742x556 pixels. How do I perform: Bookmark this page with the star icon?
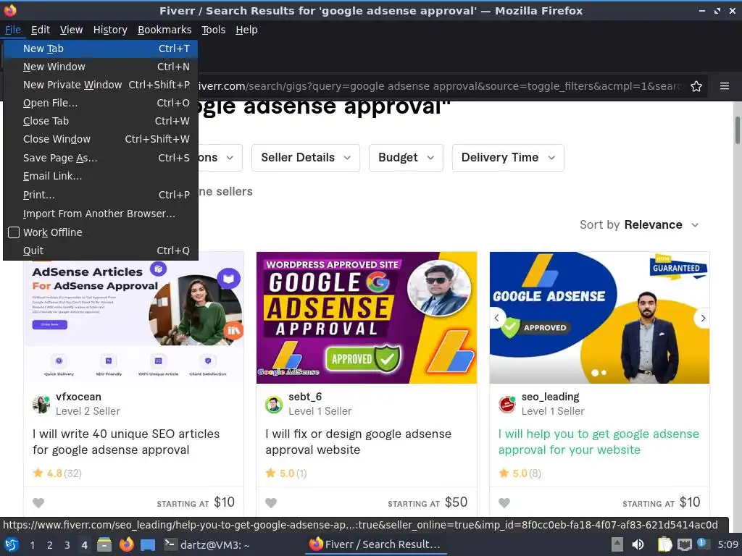click(x=696, y=86)
